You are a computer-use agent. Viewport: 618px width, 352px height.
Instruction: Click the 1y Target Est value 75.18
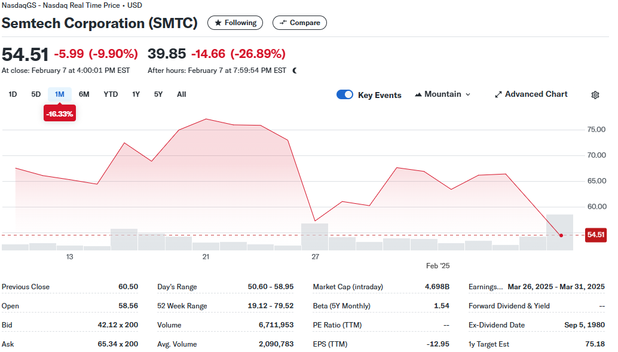595,344
